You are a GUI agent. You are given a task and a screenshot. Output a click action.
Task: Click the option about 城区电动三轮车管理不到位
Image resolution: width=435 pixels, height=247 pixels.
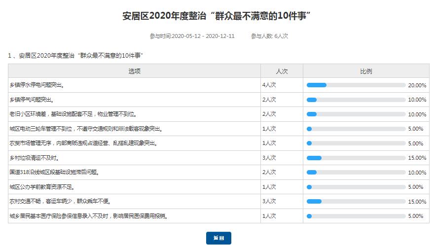pyautogui.click(x=86, y=129)
